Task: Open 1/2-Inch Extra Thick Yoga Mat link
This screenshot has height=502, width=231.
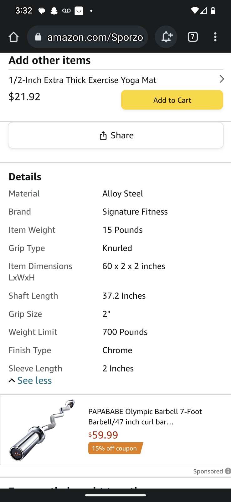Action: (83, 80)
